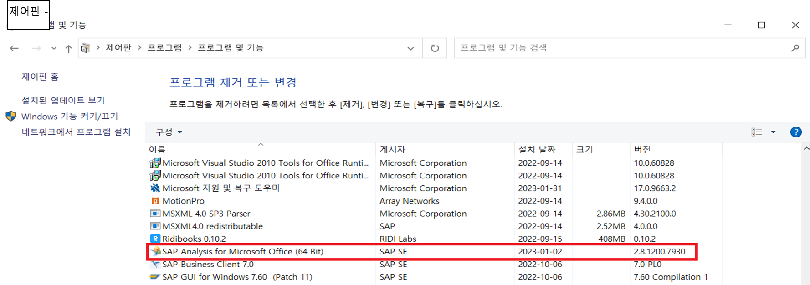Refresh the programs list
The image size is (810, 285).
[435, 48]
